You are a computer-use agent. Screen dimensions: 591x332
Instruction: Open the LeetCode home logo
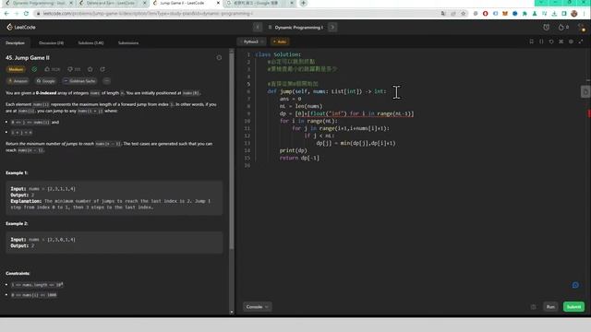pos(21,27)
